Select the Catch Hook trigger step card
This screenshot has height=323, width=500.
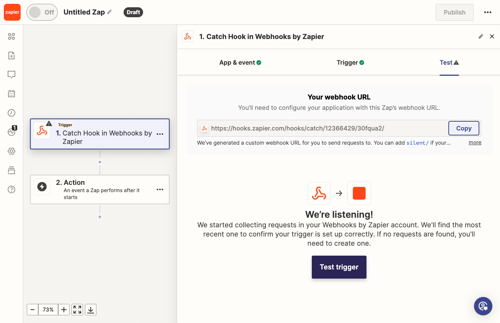(x=100, y=134)
